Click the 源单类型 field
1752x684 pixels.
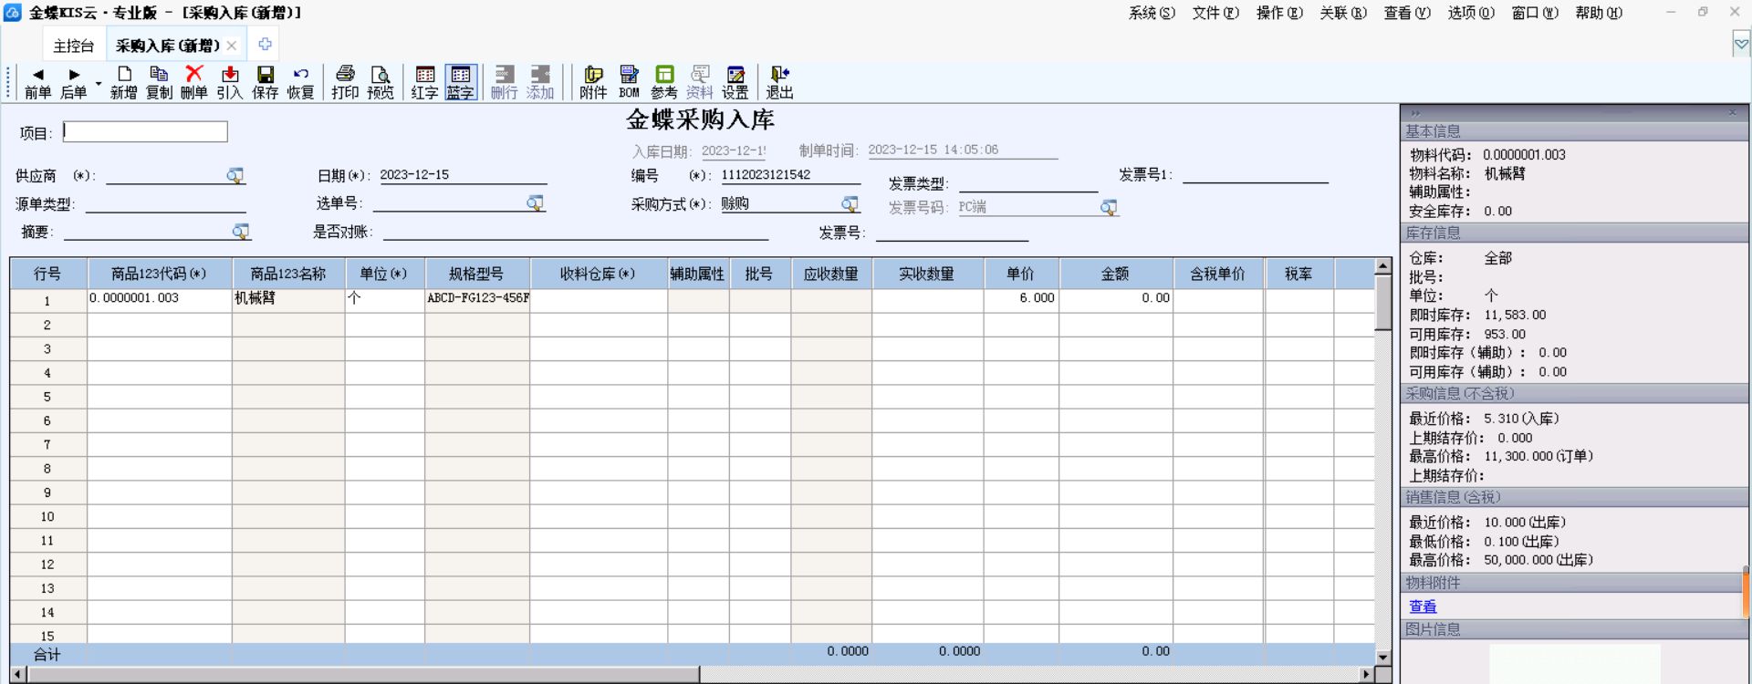[165, 204]
